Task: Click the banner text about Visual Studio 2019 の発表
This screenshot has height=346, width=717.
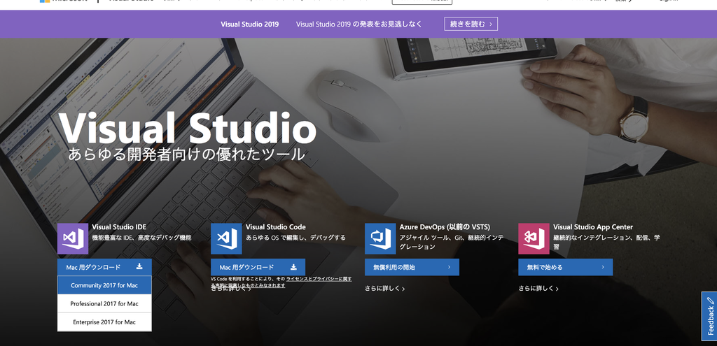Action: coord(359,24)
